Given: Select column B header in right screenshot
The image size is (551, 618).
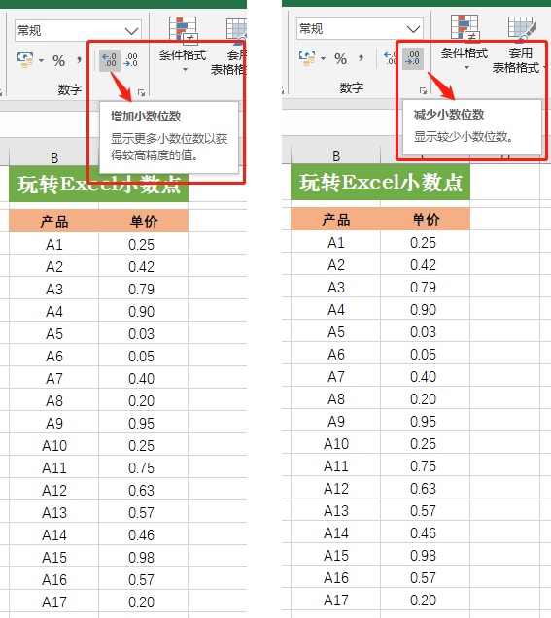Looking at the screenshot, I should [x=336, y=156].
